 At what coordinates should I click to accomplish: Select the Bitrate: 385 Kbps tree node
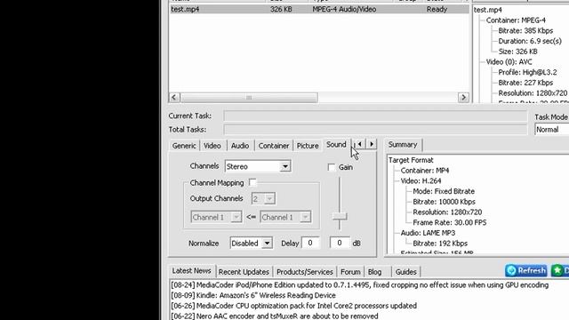point(525,31)
